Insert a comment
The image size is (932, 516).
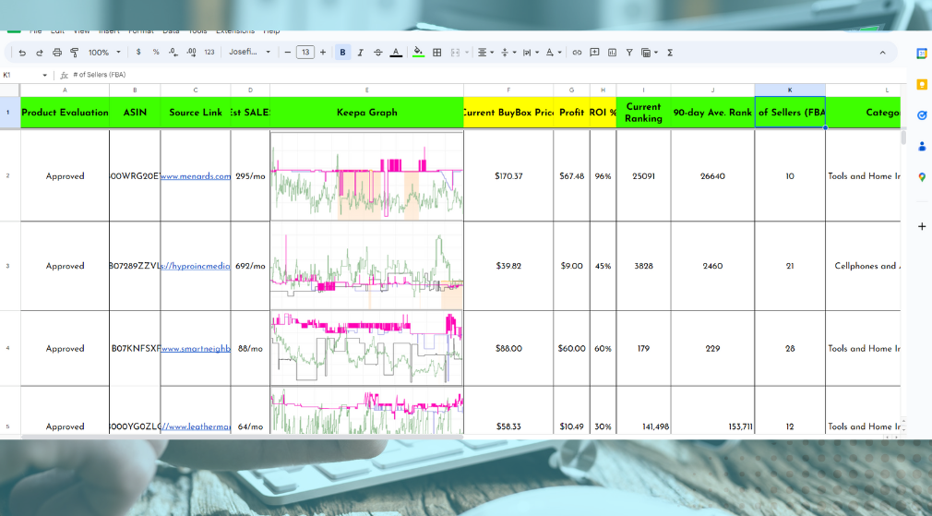tap(594, 53)
